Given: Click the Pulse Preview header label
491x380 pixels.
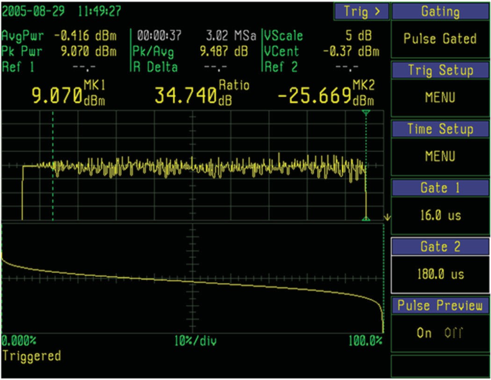Looking at the screenshot, I should pyautogui.click(x=440, y=305).
